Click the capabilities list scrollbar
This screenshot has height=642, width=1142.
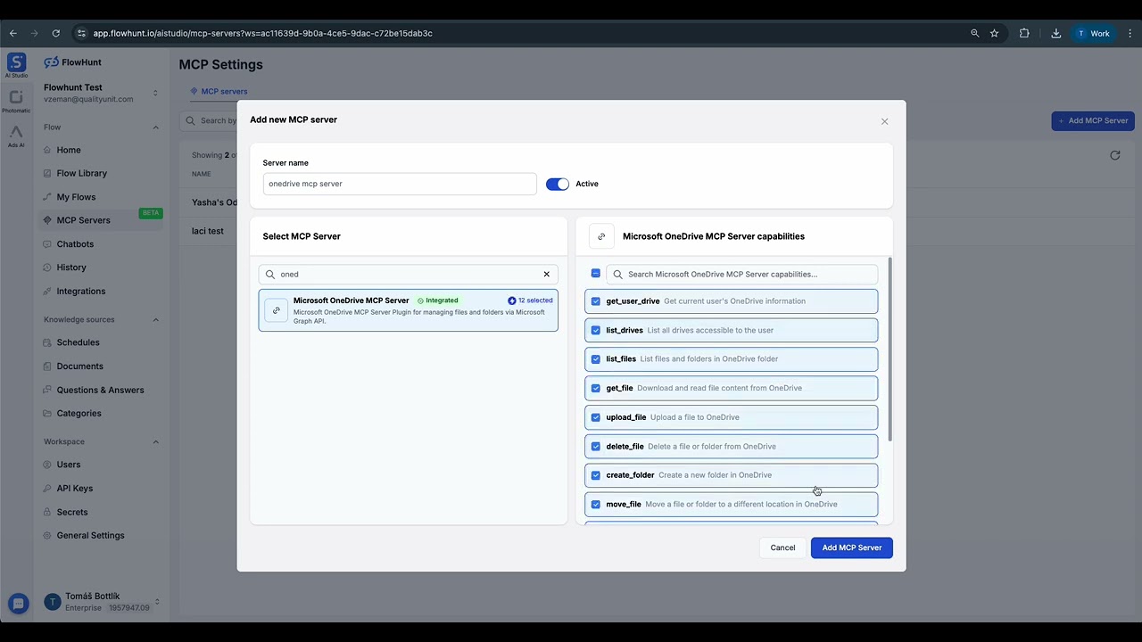point(890,350)
